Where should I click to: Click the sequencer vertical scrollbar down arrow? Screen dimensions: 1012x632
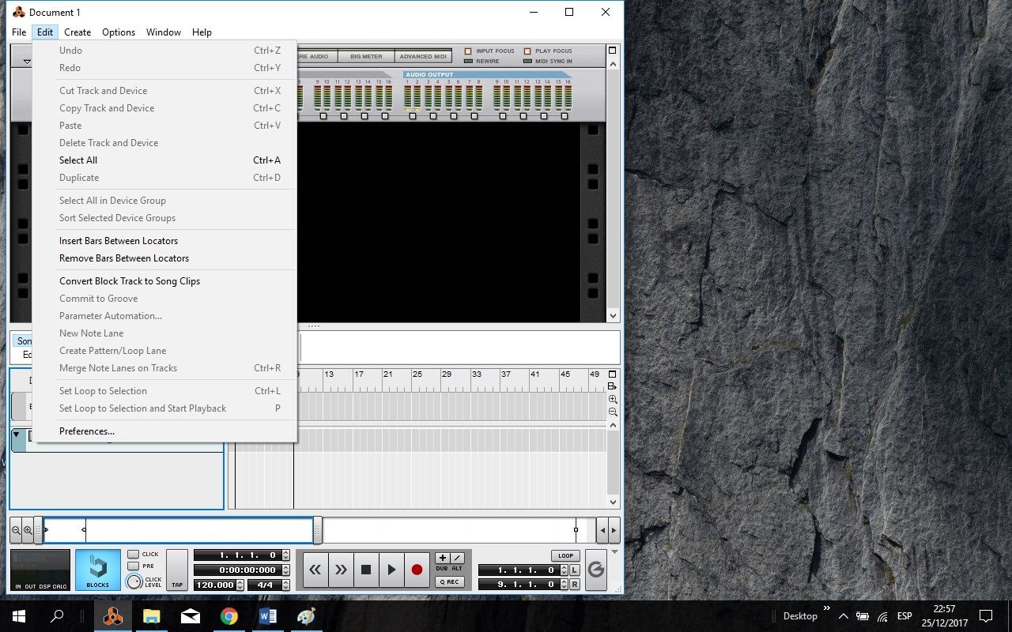(613, 502)
